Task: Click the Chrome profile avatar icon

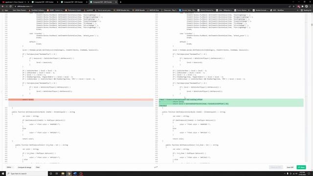Action: coord(307,6)
